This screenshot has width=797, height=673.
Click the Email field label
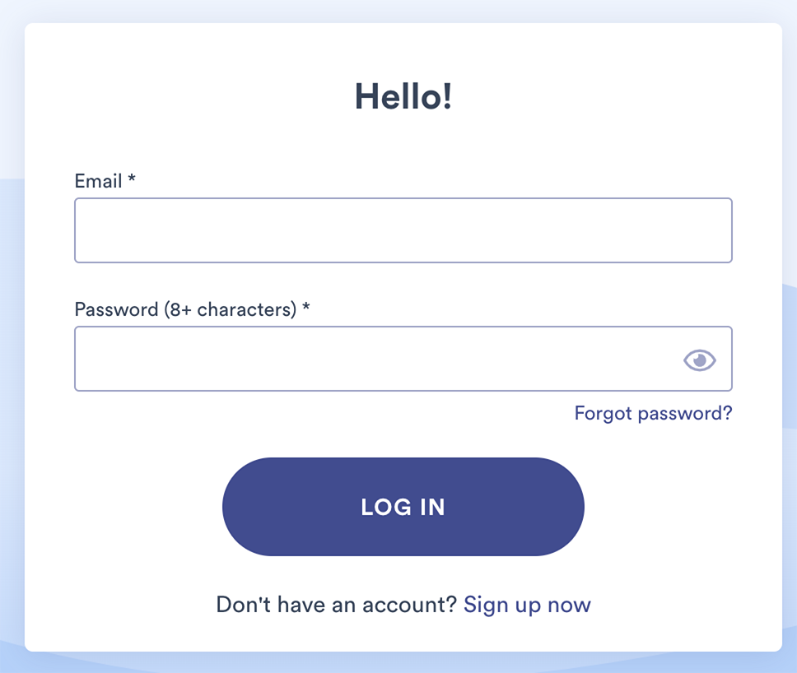point(98,181)
